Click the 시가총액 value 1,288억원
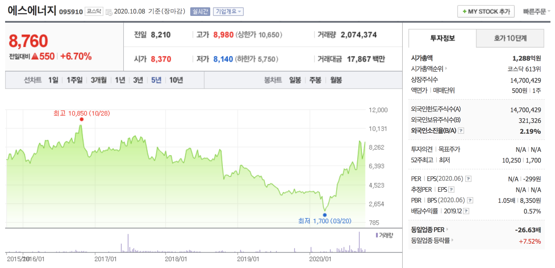555x268 pixels. [527, 58]
